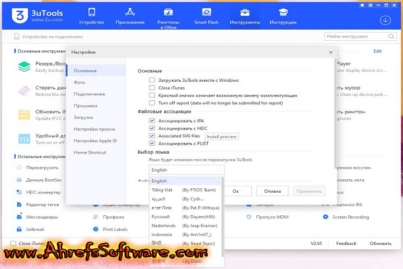This screenshot has width=403, height=269.
Task: Open the Smart Flash icon in toolbar
Action: click(206, 12)
